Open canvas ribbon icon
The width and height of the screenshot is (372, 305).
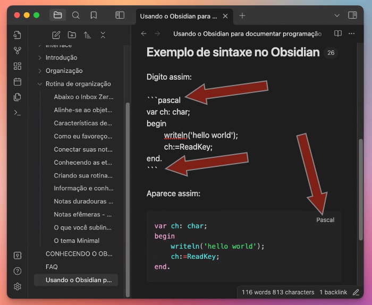[18, 66]
